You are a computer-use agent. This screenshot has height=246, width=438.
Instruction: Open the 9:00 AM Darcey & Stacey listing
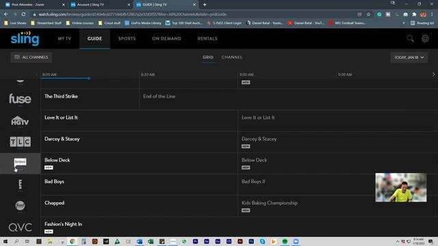338,141
